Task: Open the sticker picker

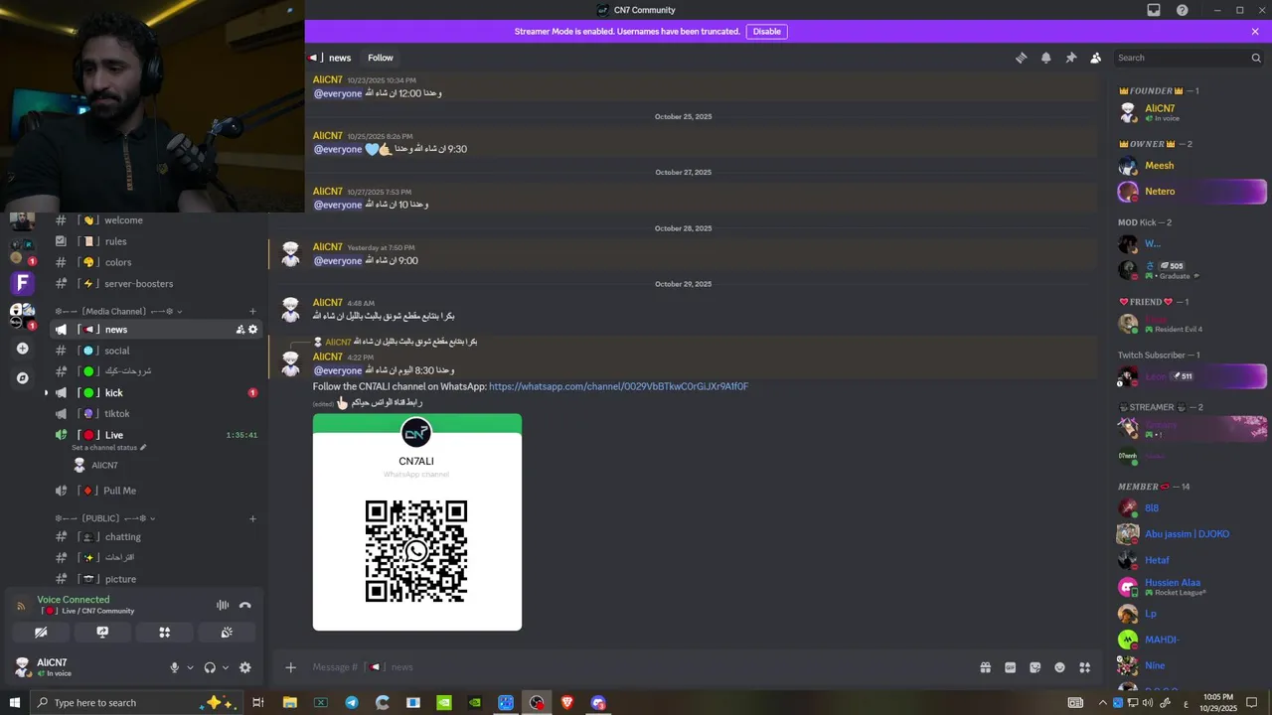Action: coord(1034,667)
